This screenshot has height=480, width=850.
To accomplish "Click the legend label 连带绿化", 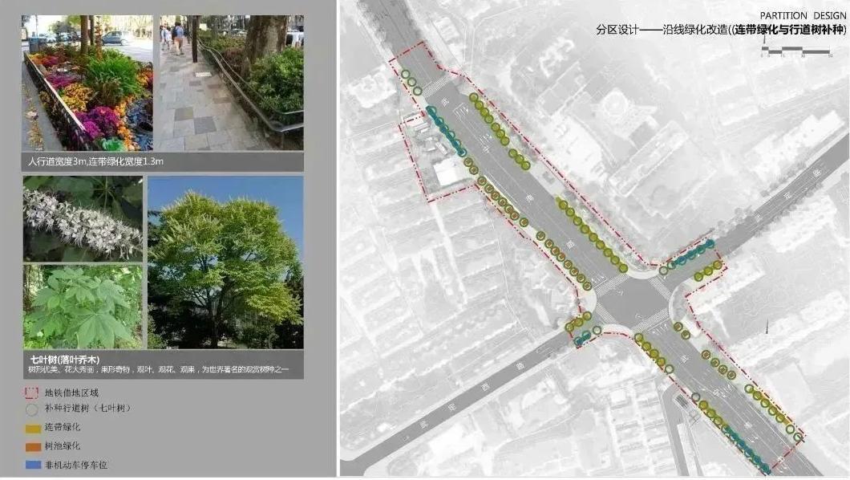I will pos(63,427).
